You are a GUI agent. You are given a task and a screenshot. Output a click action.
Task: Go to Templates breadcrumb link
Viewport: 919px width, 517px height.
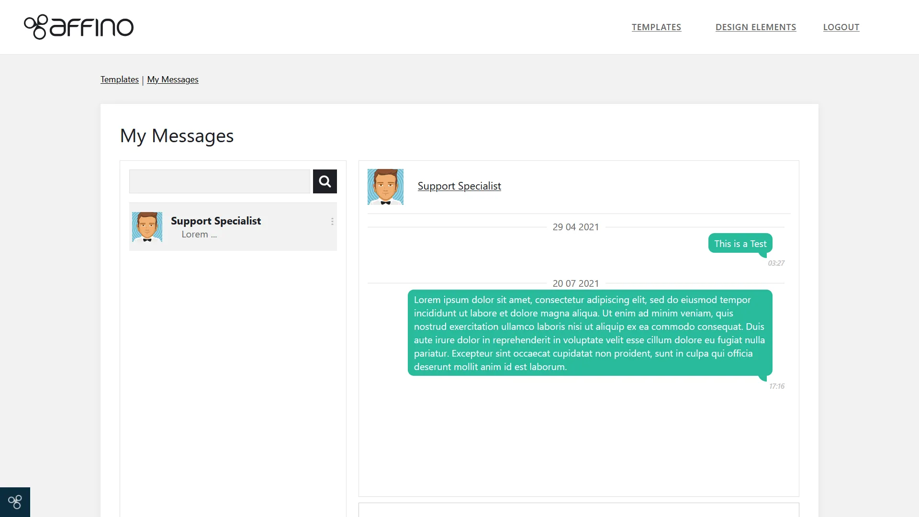119,79
